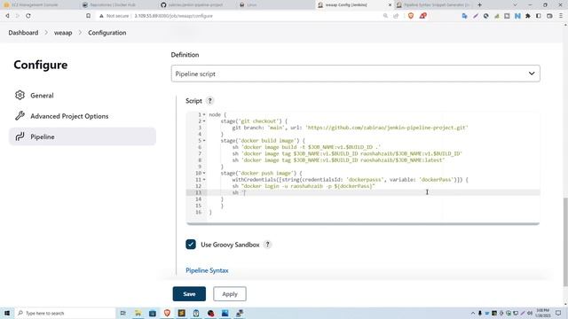Open a new browser tab
The image size is (568, 319).
coord(479,5)
